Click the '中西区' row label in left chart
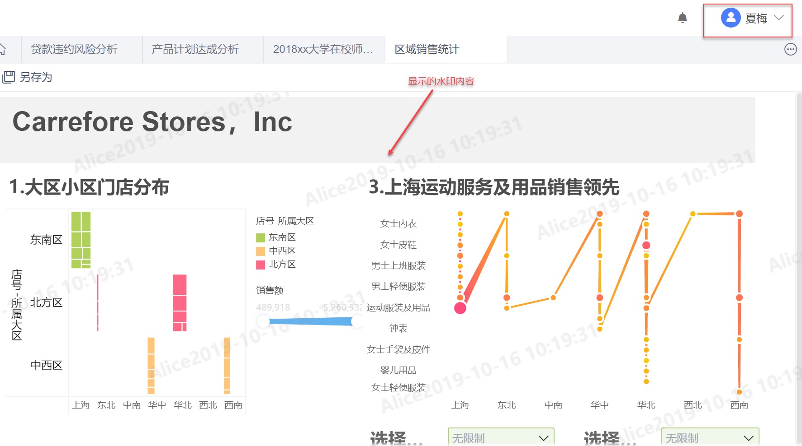This screenshot has width=802, height=446. coord(47,365)
